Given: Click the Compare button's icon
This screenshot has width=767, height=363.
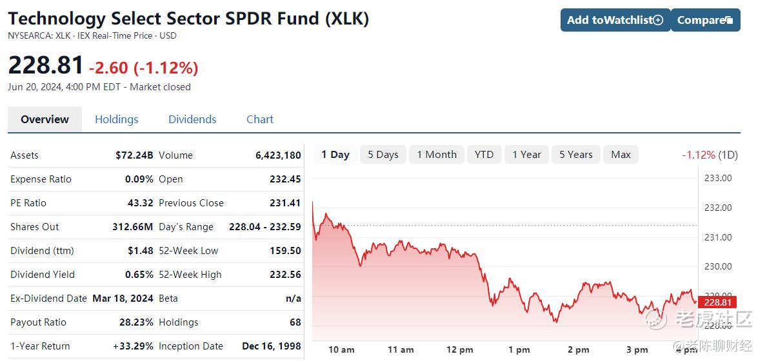Looking at the screenshot, I should (x=729, y=20).
